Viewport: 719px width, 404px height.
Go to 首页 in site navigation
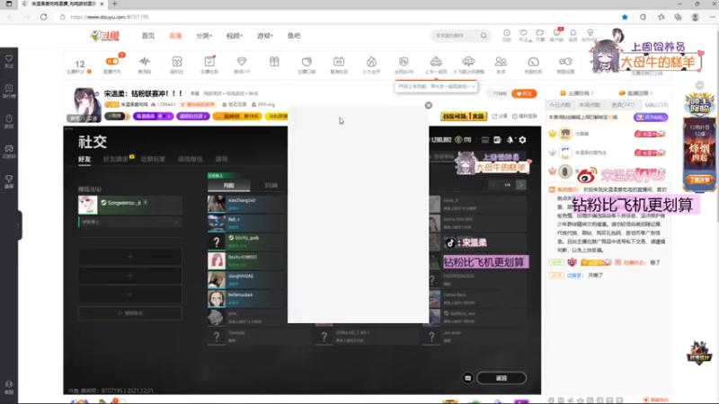[x=148, y=36]
